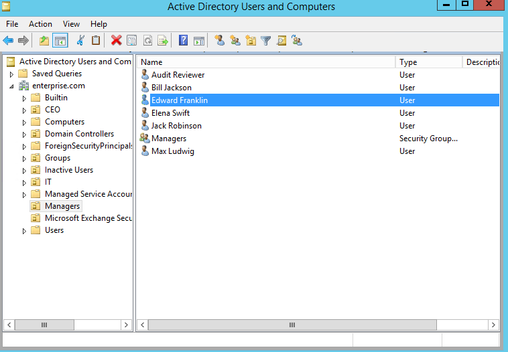Expand the Saved Queries node

pyautogui.click(x=11, y=75)
